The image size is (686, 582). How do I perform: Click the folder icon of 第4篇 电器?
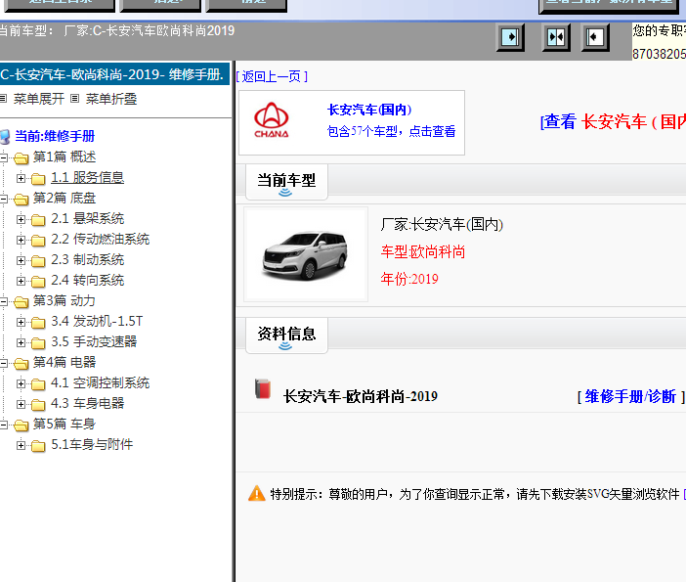point(21,364)
